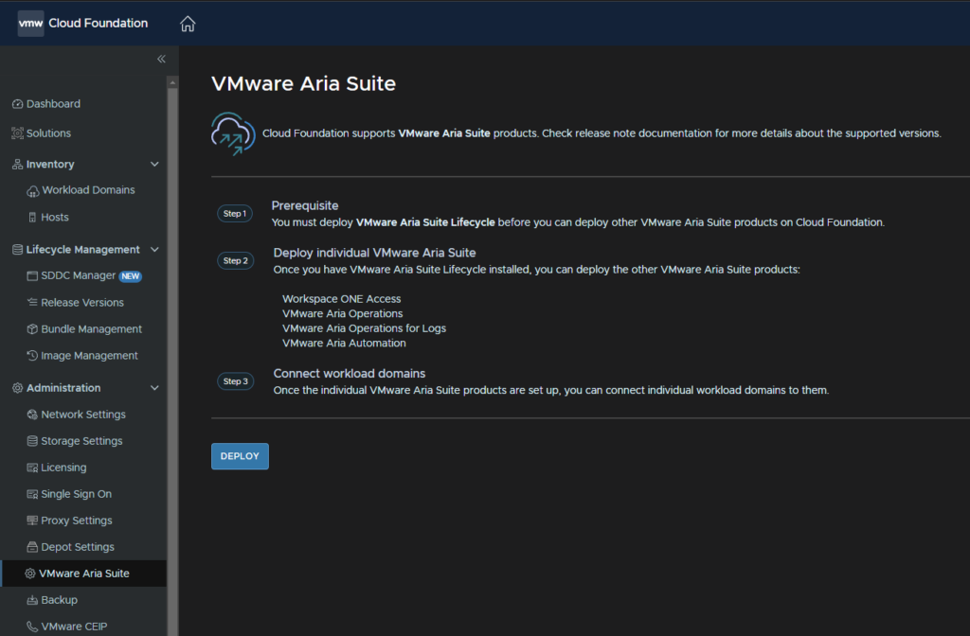This screenshot has height=636, width=970.
Task: Click the DEPLOY button
Action: point(240,456)
